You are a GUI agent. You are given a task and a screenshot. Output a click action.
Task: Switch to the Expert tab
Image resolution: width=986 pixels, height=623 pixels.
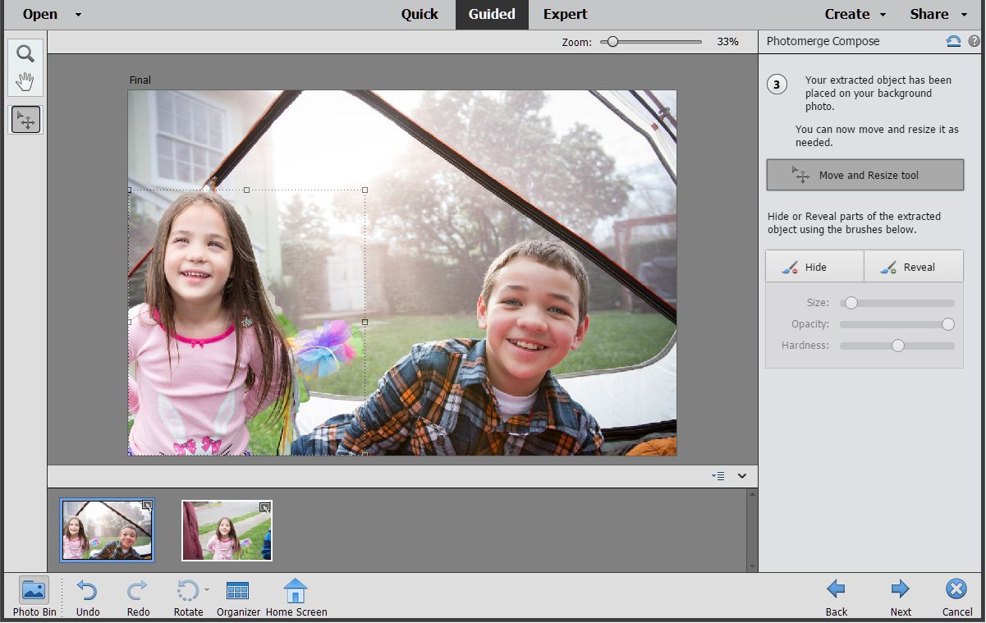[566, 14]
